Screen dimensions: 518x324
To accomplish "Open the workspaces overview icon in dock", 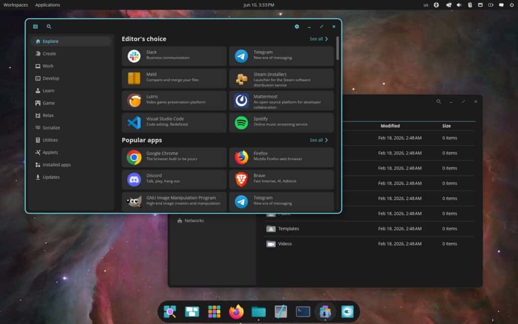I will pyautogui.click(x=192, y=311).
